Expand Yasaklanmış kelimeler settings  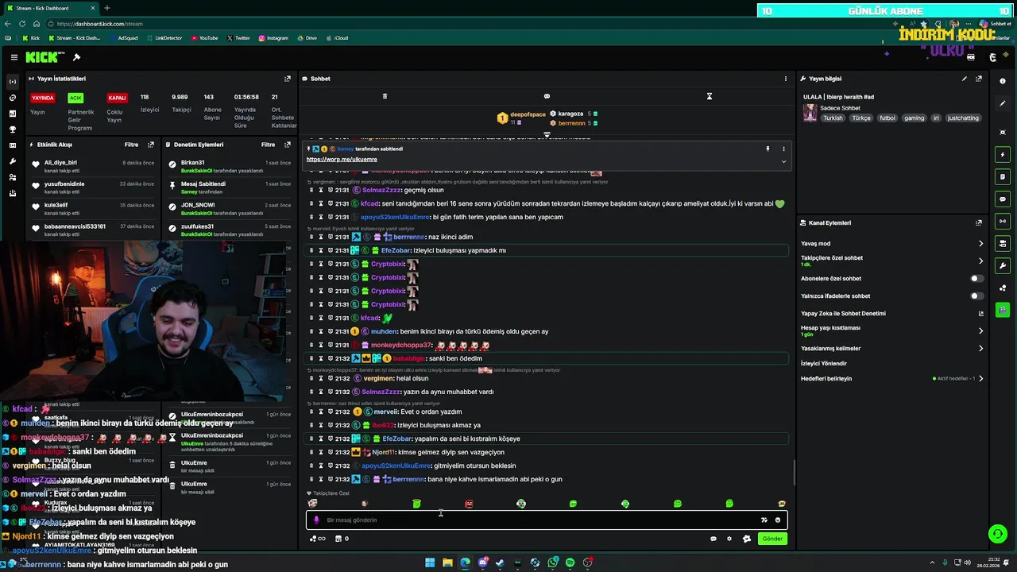[980, 348]
